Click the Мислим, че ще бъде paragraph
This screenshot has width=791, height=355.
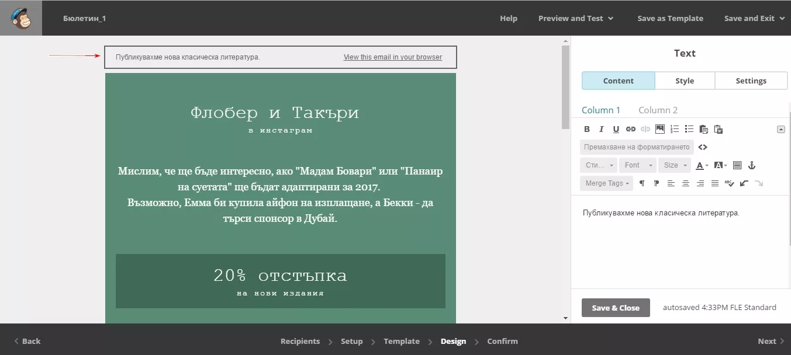tap(281, 195)
